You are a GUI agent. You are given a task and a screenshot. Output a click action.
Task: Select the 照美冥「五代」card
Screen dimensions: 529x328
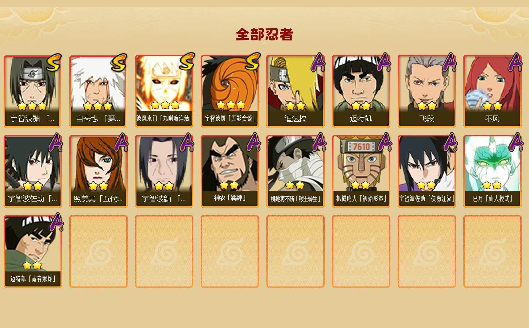point(99,171)
